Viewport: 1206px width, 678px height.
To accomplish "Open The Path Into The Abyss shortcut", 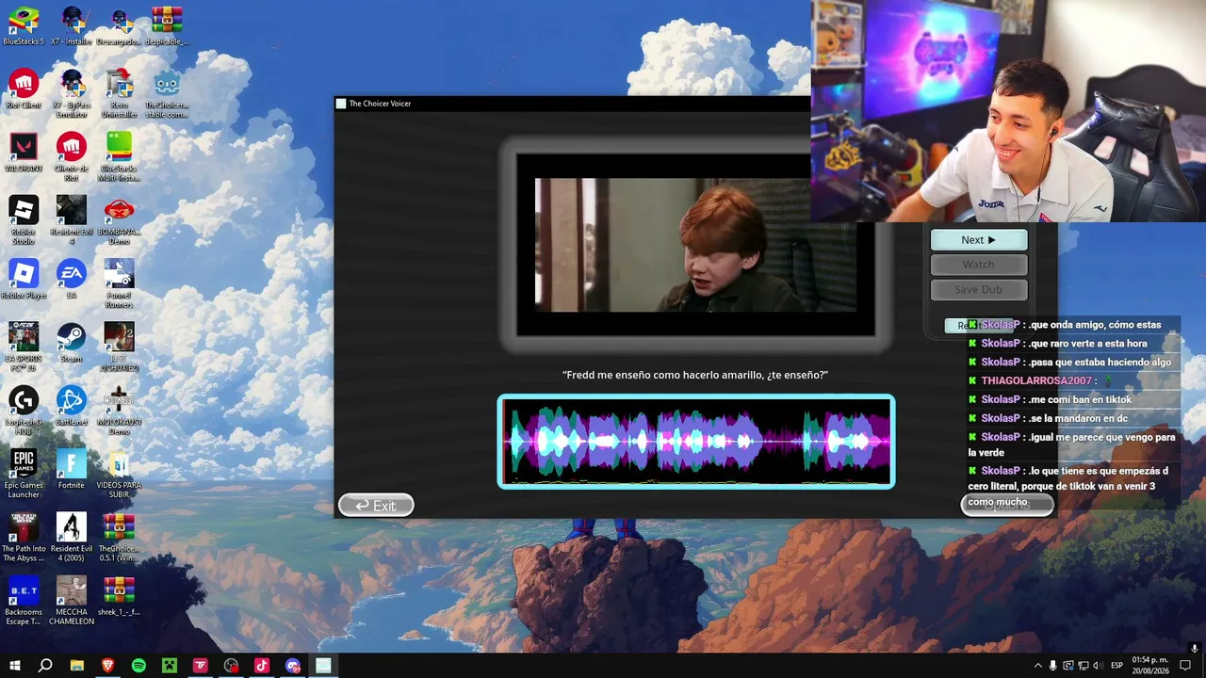I will click(x=24, y=537).
